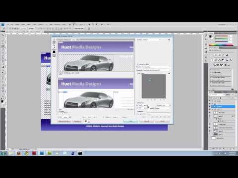This screenshot has width=238, height=178.
Task: Adjust the blue slider in Color panel
Action: click(221, 42)
